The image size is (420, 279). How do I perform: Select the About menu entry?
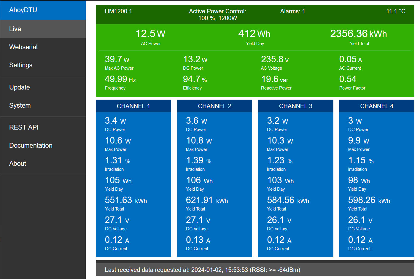click(17, 164)
